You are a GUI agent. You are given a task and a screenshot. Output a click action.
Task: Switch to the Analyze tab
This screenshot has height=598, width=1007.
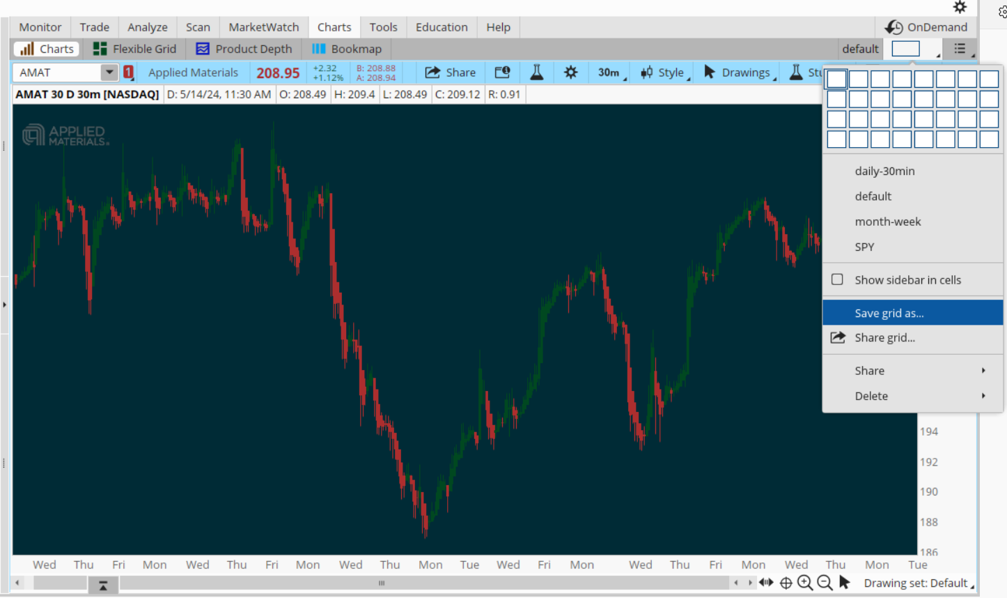(x=148, y=27)
